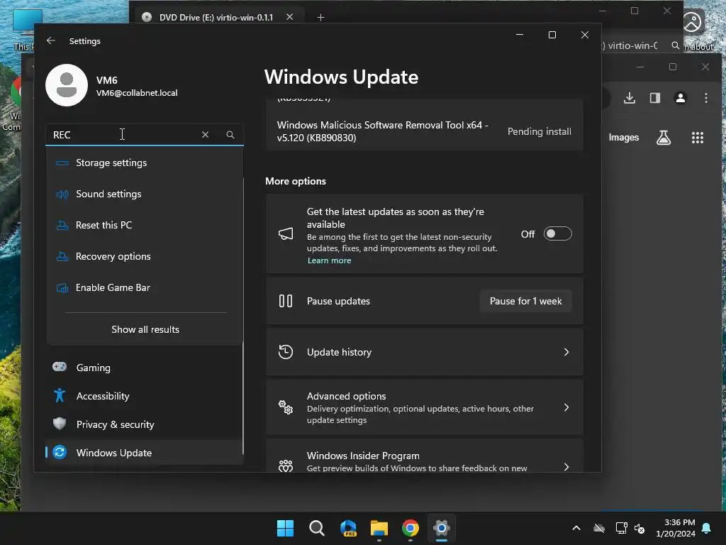Go back using the Settings back arrow
This screenshot has height=545, width=726.
(x=51, y=40)
